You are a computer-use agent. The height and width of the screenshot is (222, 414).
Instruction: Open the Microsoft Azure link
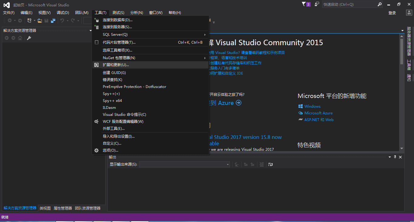[318, 113]
